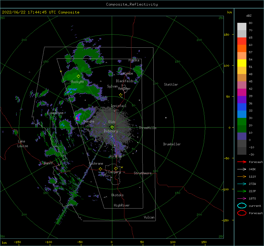
Task: Click the light blue 33 dBZ swatch
Action: (242, 114)
